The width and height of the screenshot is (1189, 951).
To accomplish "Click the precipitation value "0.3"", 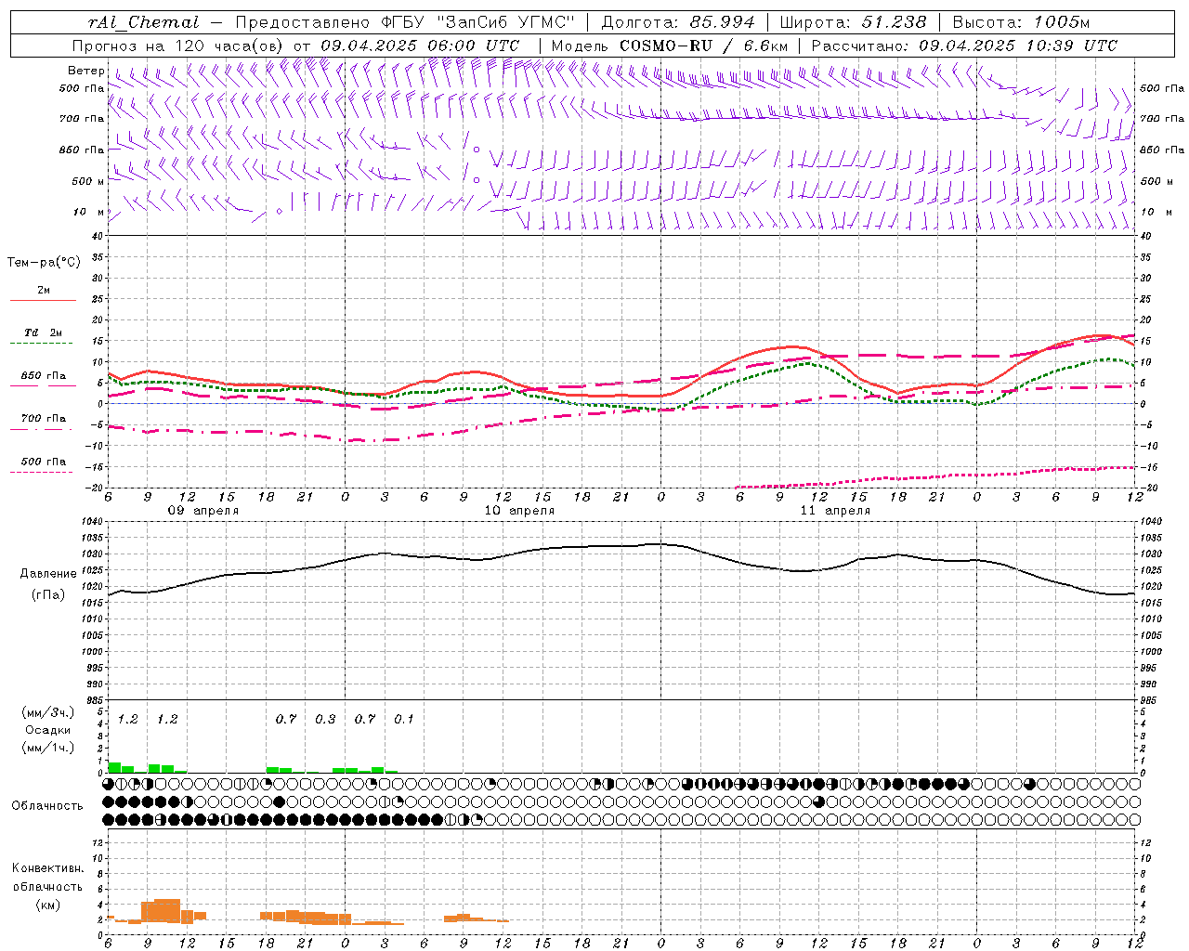I will 325,720.
